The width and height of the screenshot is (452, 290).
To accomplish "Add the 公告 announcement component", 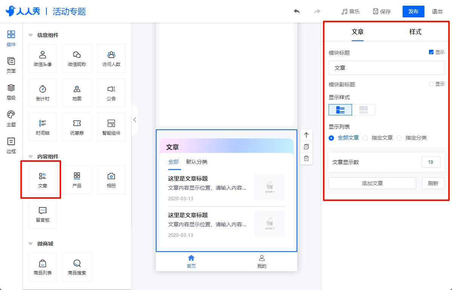I will coord(111,93).
